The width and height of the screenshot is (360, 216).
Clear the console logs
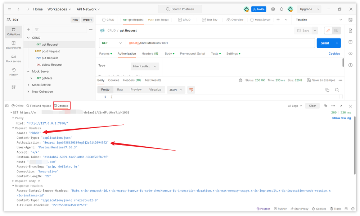[x=312, y=106]
